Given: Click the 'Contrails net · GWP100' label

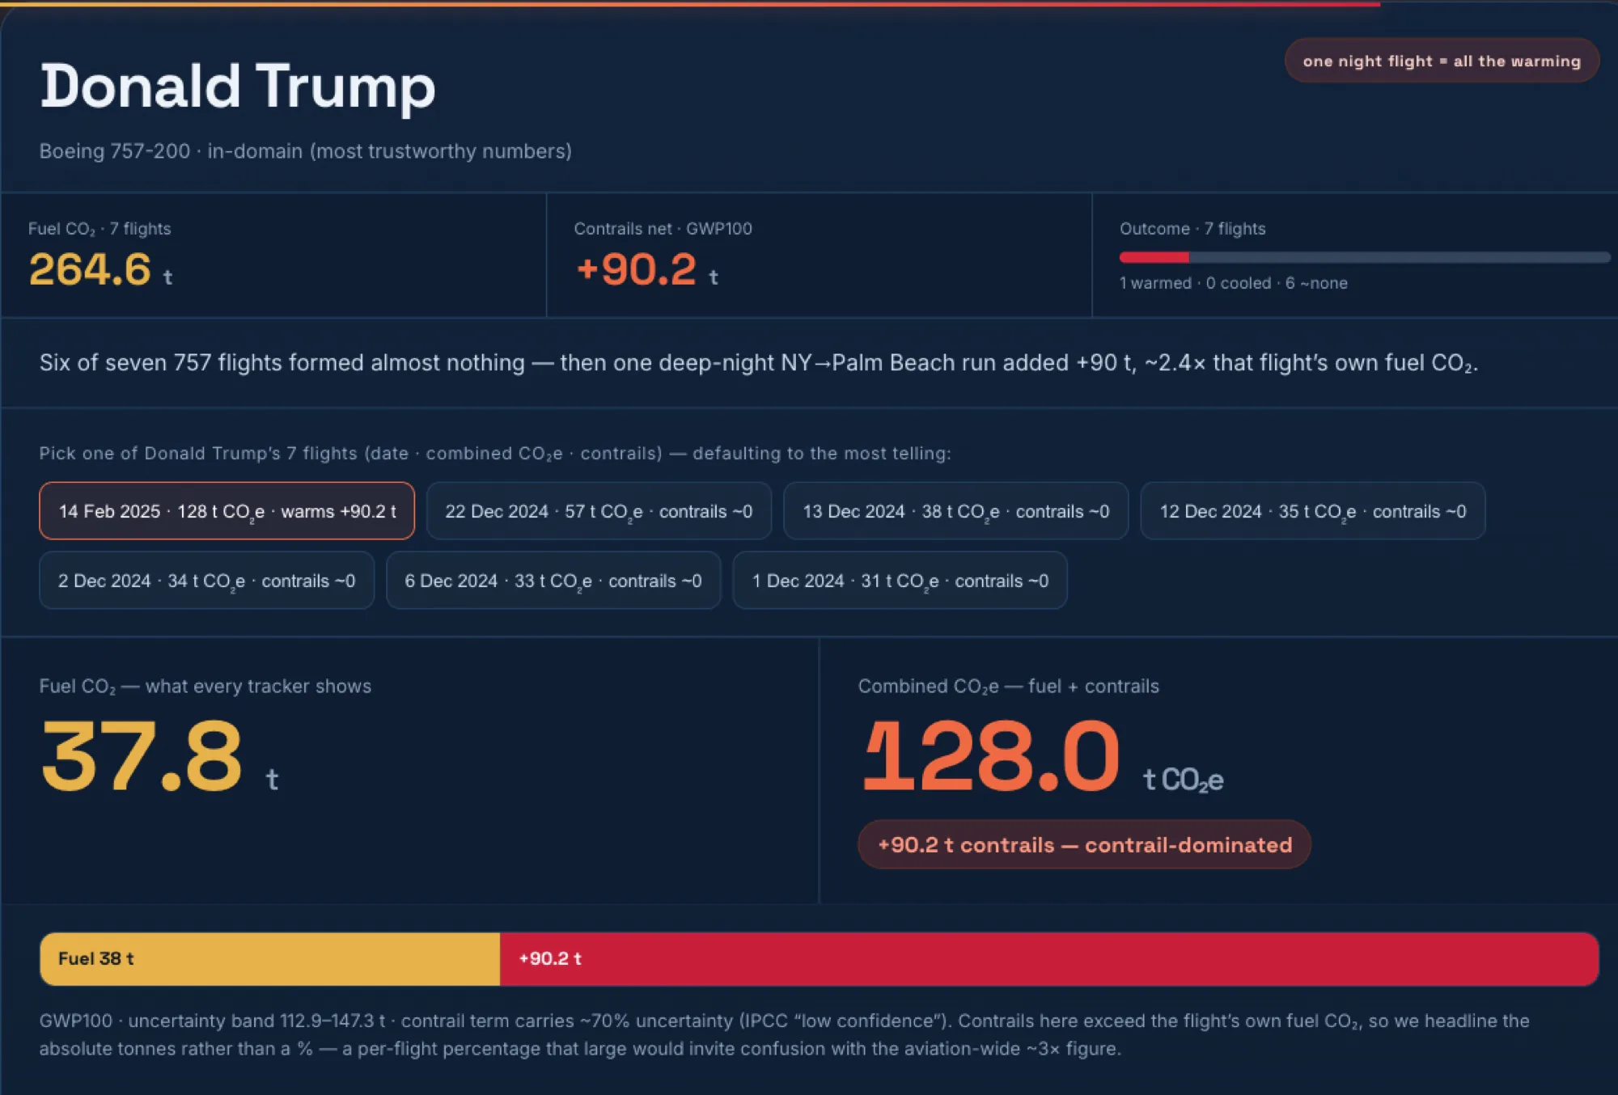Looking at the screenshot, I should [663, 229].
